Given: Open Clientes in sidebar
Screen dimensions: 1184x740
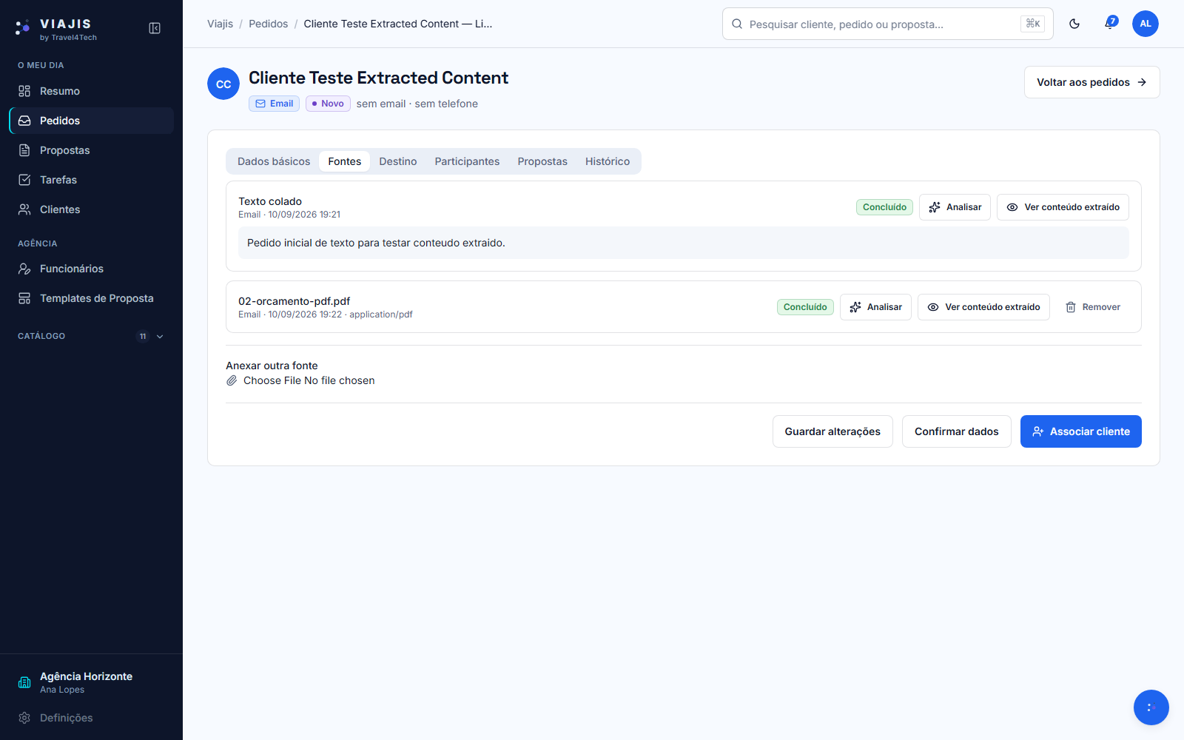Looking at the screenshot, I should click(x=91, y=209).
